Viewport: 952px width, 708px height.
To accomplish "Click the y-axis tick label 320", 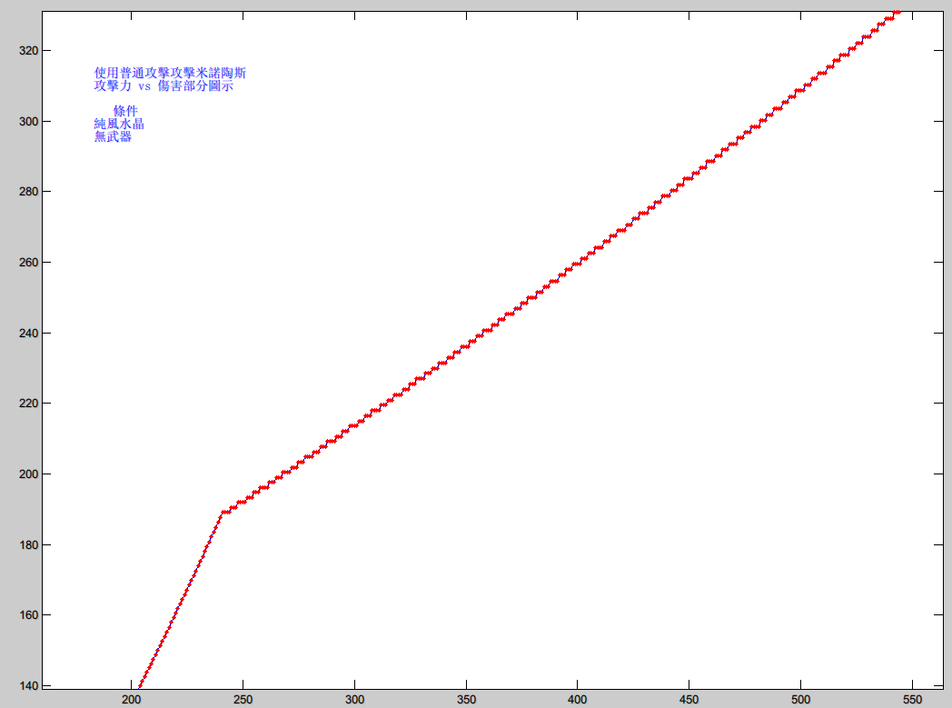I will (x=28, y=51).
